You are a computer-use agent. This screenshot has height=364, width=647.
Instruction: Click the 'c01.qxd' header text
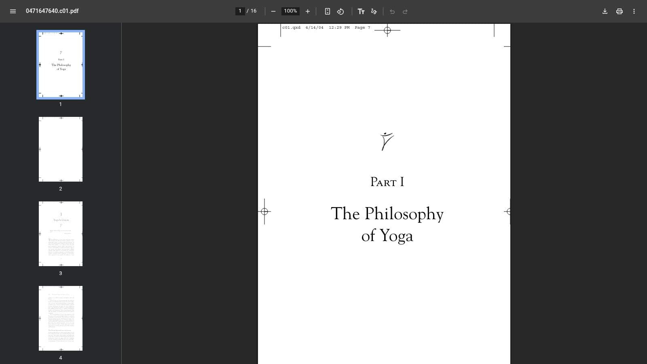click(x=292, y=28)
